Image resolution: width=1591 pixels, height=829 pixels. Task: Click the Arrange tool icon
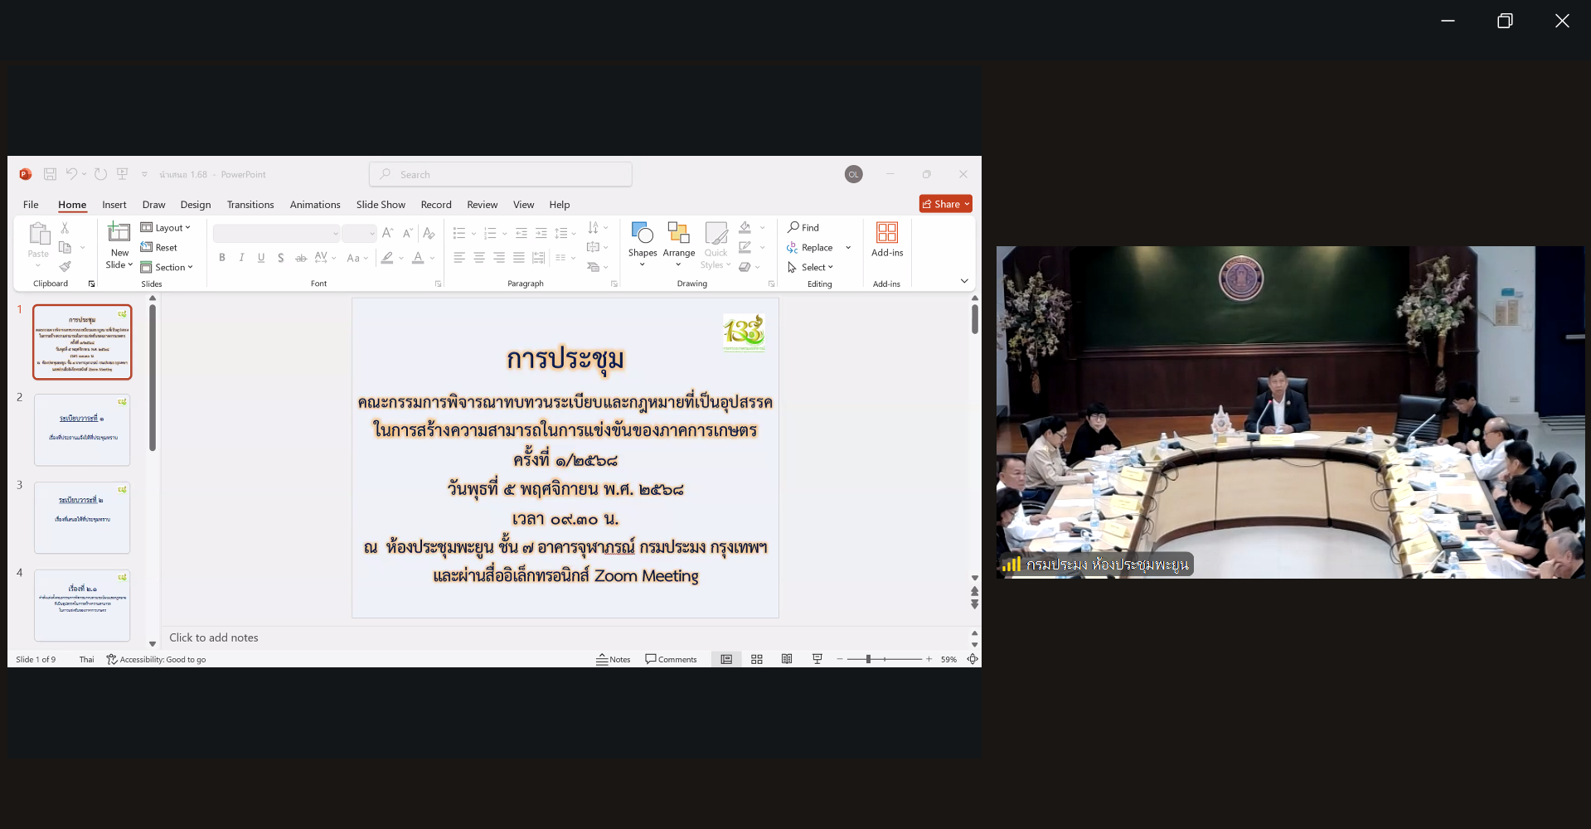tap(678, 233)
